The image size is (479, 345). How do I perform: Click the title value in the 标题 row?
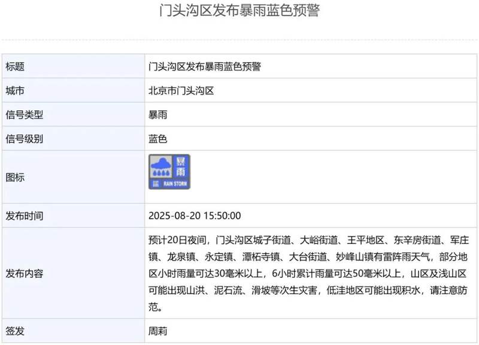[204, 66]
